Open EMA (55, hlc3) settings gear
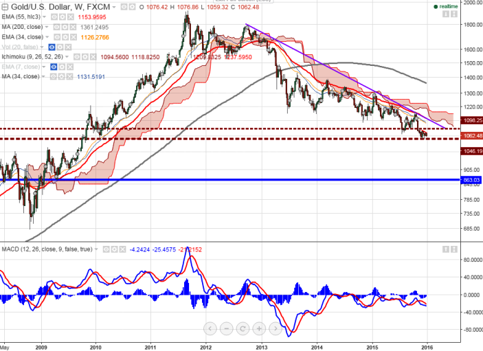The height and width of the screenshot is (351, 483). click(63, 17)
